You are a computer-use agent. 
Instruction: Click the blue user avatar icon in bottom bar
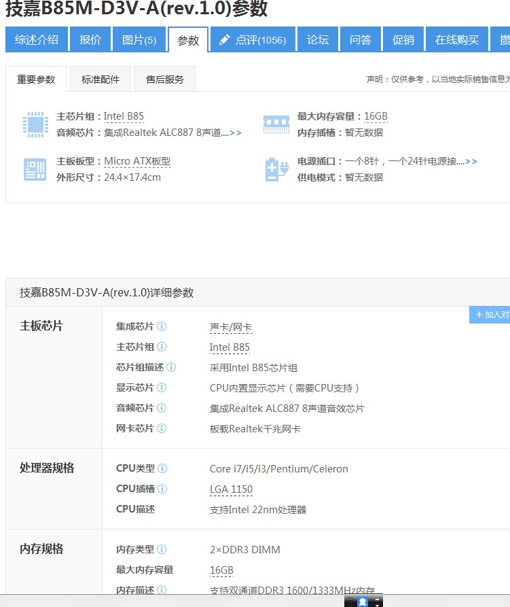click(x=363, y=602)
